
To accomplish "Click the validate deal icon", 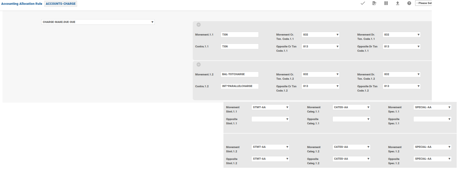I will tap(374, 3).
